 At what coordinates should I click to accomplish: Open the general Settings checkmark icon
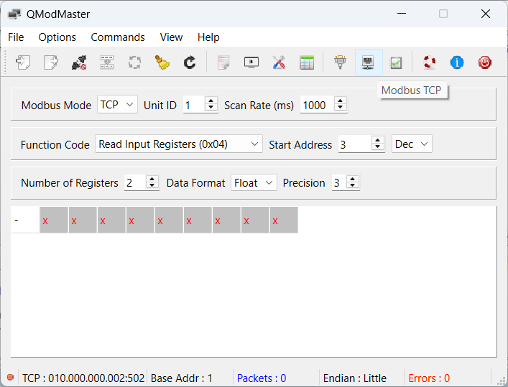tap(396, 62)
